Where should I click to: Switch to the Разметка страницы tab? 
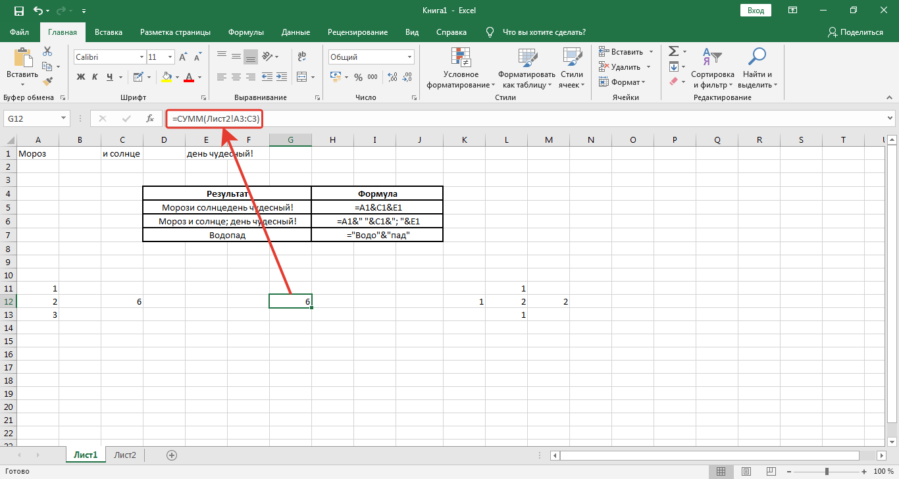[175, 32]
